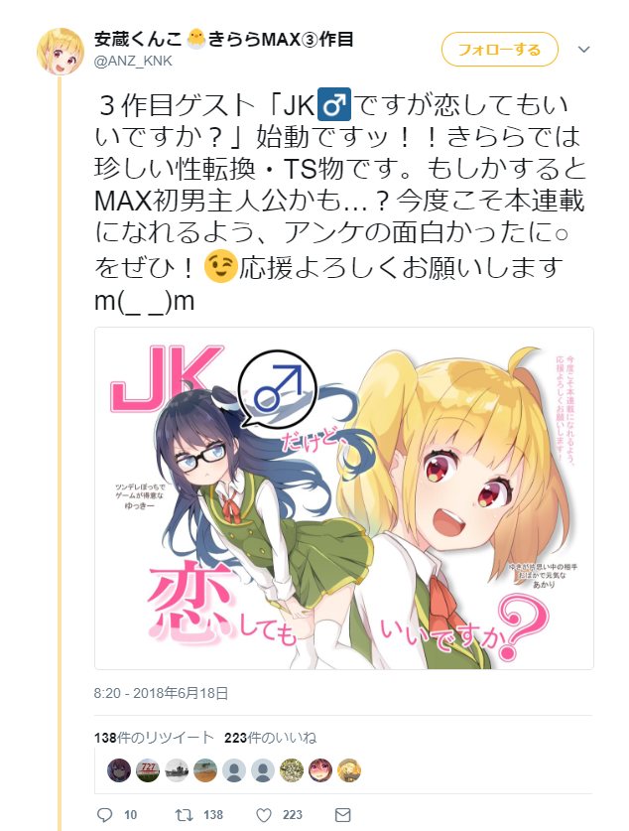Image resolution: width=629 pixels, height=831 pixels.
Task: Expand the tweet options chevron menu
Action: point(583,50)
